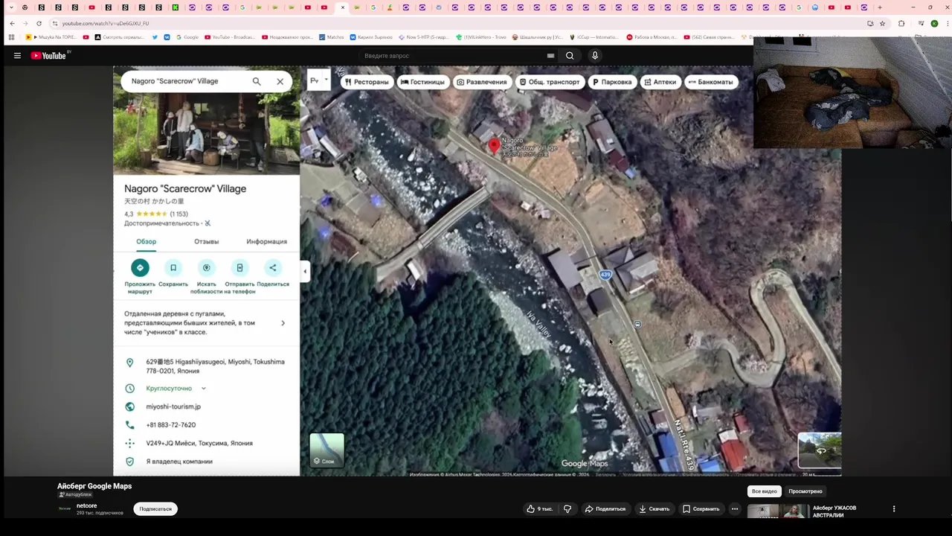
Task: Click the place photo of scarecrows
Action: [x=207, y=134]
